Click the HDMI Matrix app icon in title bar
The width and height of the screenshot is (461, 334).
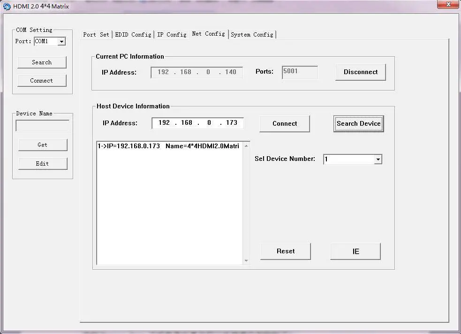pos(6,6)
